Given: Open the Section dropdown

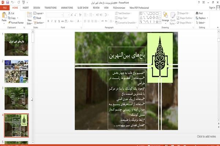Looking at the screenshot, I should pos(39,23).
